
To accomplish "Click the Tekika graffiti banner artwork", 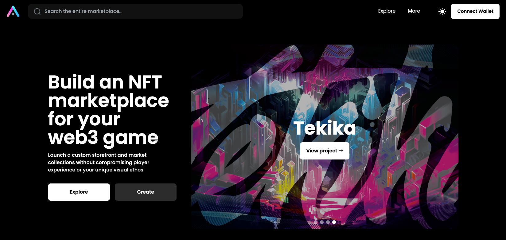I will coord(325,92).
